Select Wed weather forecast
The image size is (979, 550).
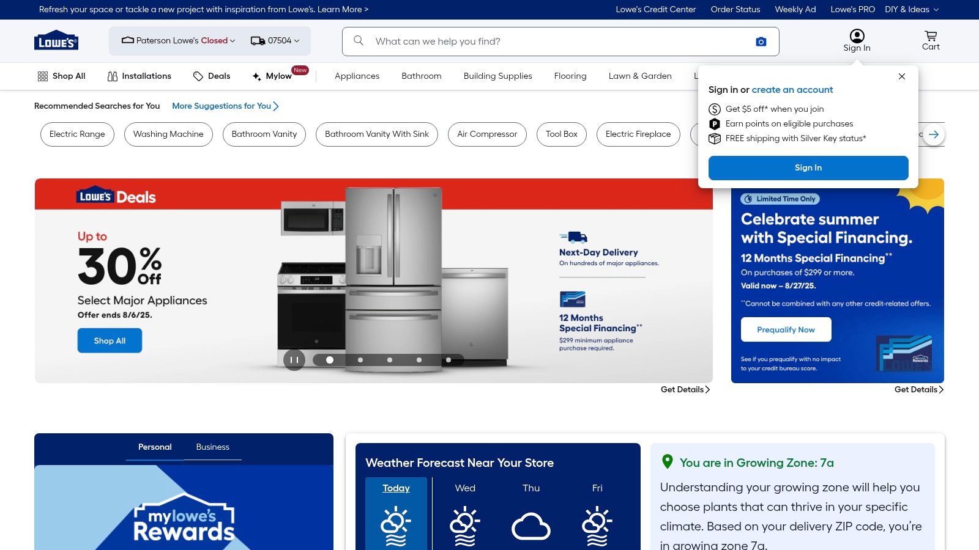point(465,513)
